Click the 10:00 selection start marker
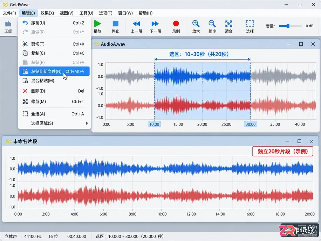The image size is (321, 241). (154, 124)
